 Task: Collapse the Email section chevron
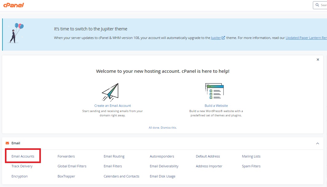317,143
